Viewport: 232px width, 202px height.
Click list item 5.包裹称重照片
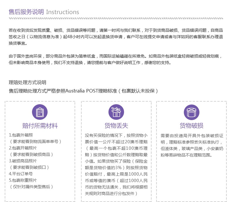click(23, 180)
